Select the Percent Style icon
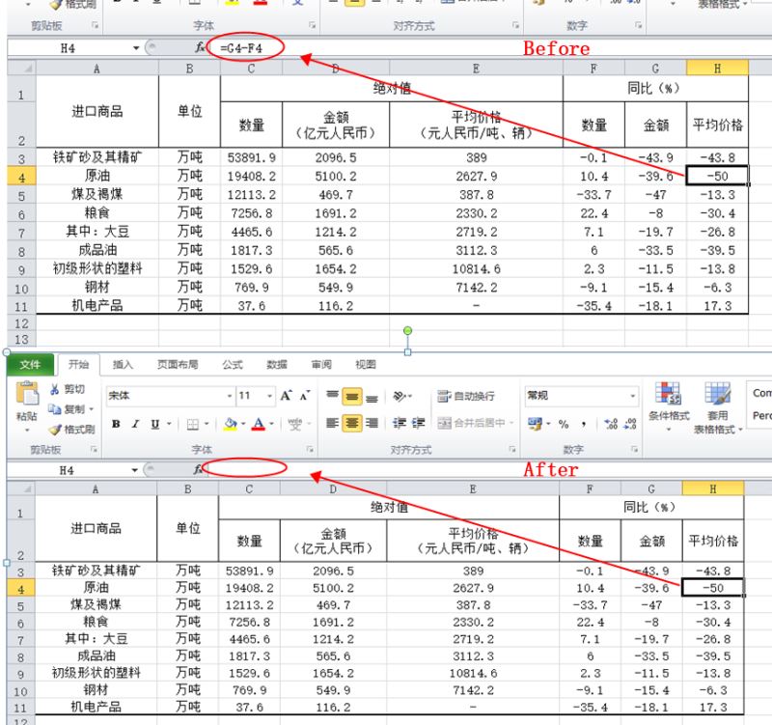772x725 pixels. coord(564,422)
